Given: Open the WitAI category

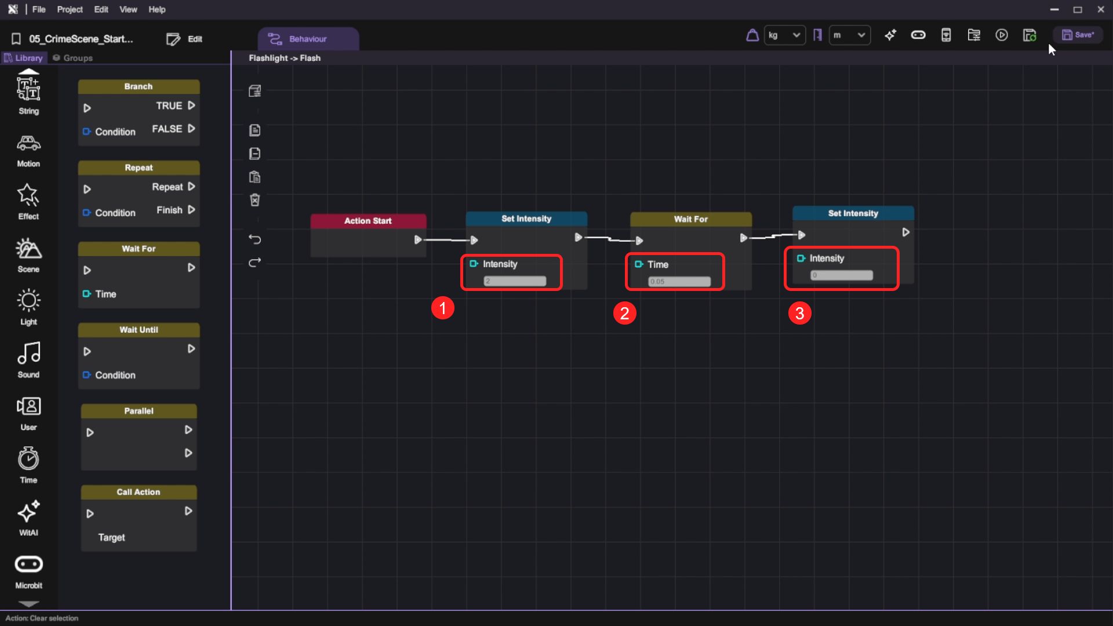Looking at the screenshot, I should pyautogui.click(x=28, y=518).
